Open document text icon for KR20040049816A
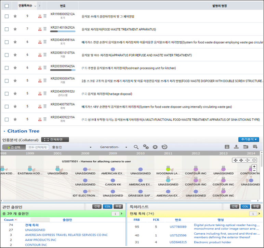264x248 pixels. pyautogui.click(x=44, y=42)
